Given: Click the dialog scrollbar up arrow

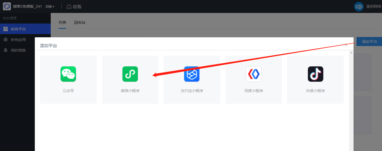Looking at the screenshot, I should coord(351,53).
